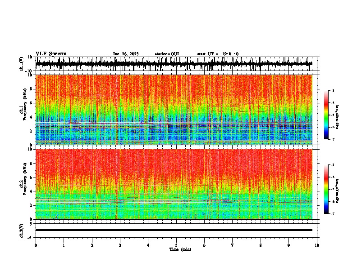
Task: Select the "start UT = 19: 0 : 0" label
Action: coord(218,54)
